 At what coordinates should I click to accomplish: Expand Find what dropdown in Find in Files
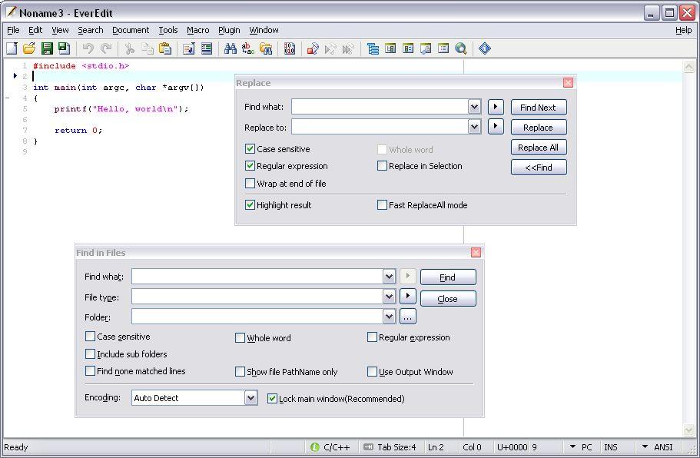(390, 277)
